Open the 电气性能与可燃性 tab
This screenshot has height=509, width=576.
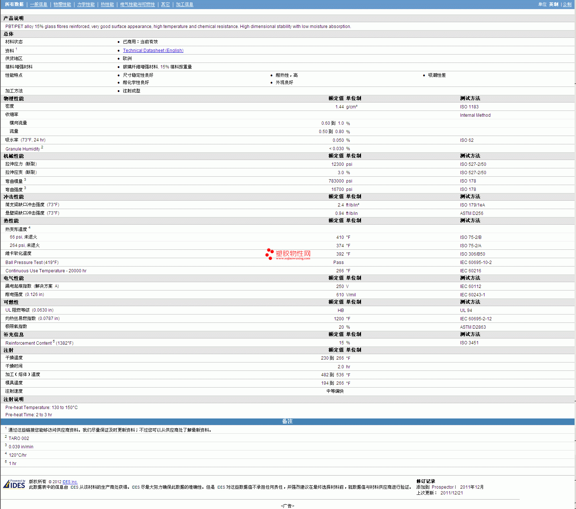click(x=137, y=4)
